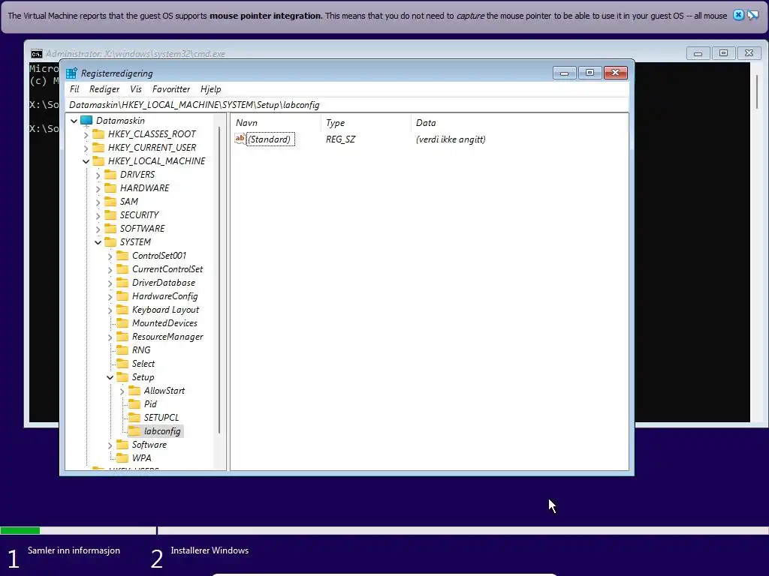Click the SYSTEM folder icon

point(111,242)
